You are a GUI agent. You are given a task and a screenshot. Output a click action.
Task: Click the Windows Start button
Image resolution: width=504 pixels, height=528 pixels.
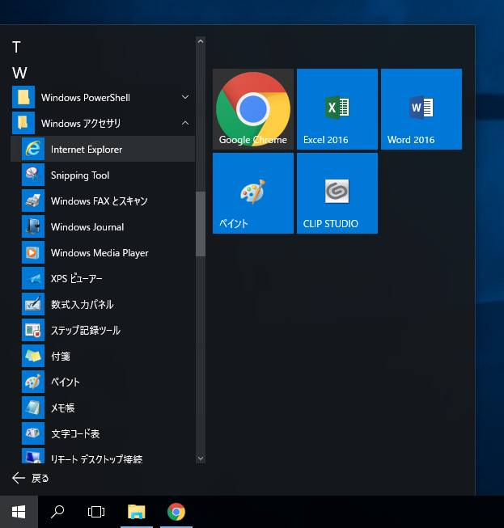19,511
